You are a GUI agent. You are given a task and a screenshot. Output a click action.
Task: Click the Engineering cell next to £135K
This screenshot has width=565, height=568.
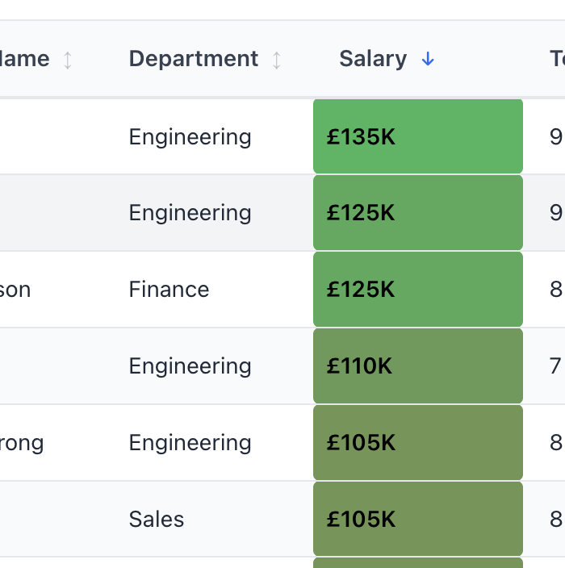190,137
